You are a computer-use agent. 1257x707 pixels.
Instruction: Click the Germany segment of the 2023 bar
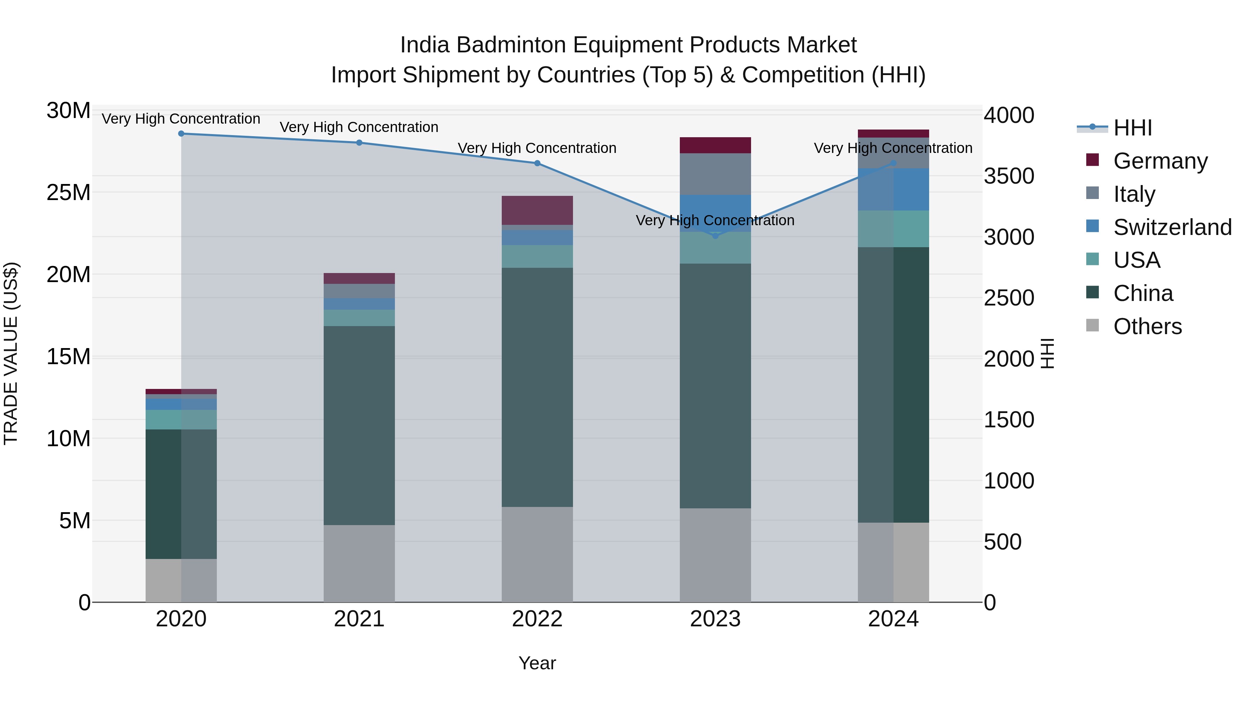[x=715, y=145]
